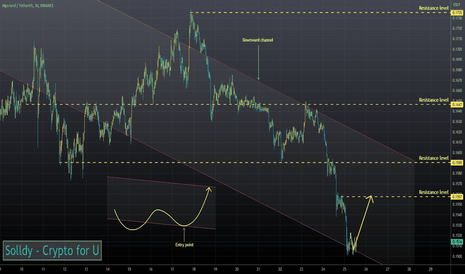Select the Entry point annotation text

pos(184,245)
